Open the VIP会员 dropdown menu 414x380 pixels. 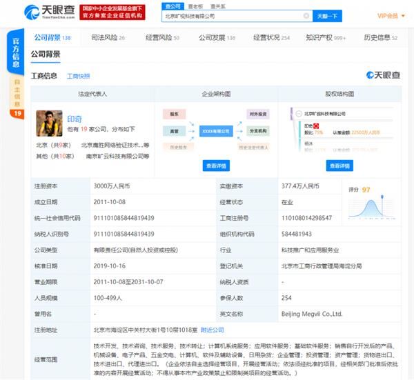pos(390,15)
